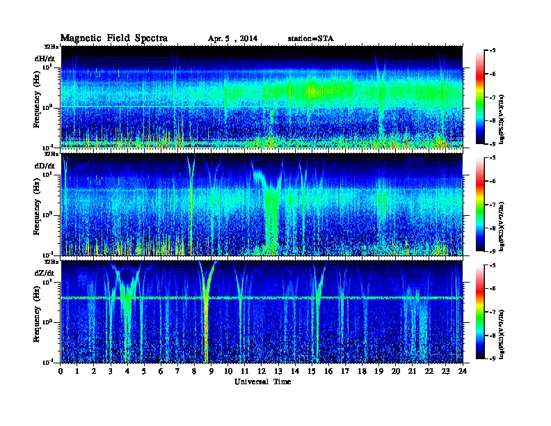The image size is (551, 426).
Task: Click the hour tick label "1"
Action: (x=77, y=371)
